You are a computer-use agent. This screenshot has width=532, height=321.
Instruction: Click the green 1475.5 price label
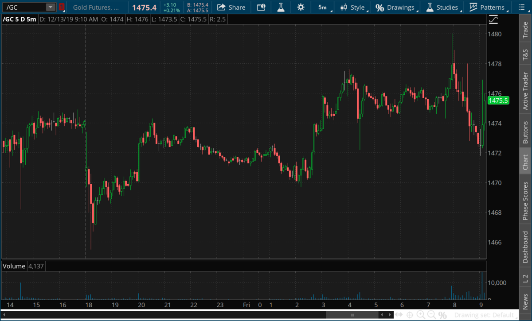498,101
